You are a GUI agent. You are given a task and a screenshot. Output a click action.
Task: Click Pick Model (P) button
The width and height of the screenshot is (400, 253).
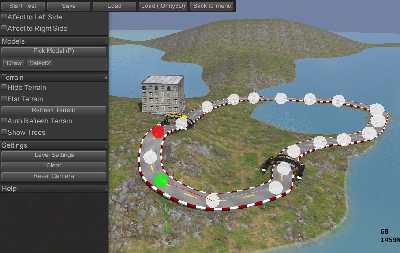53,51
